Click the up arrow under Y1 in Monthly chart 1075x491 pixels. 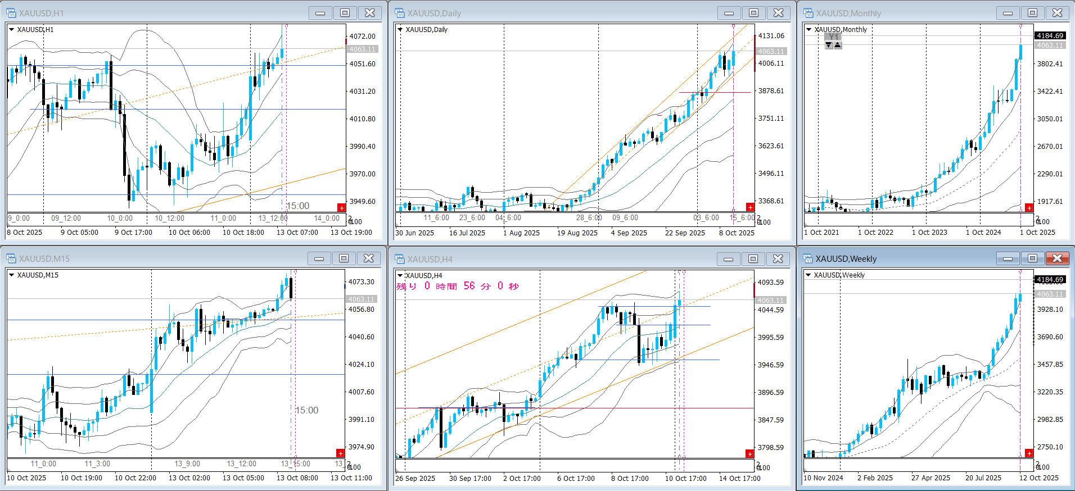(x=838, y=45)
